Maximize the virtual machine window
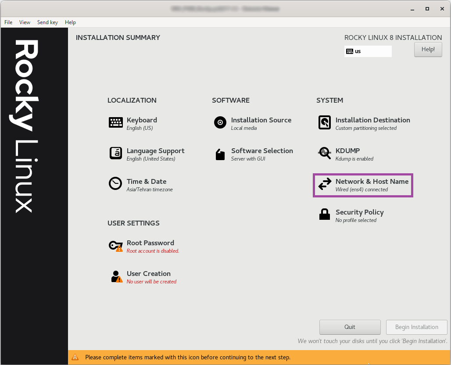Image resolution: width=451 pixels, height=365 pixels. coord(427,9)
